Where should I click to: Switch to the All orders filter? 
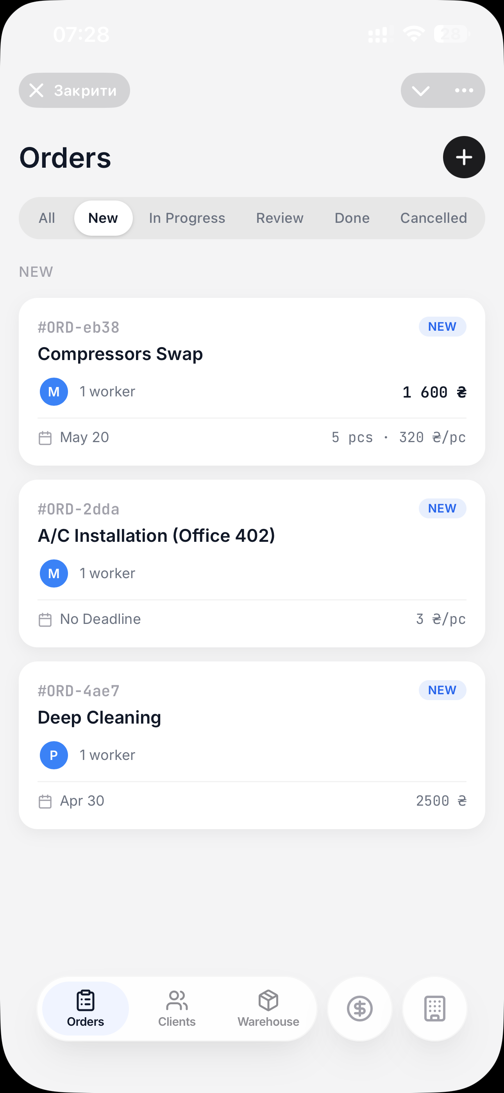(46, 218)
